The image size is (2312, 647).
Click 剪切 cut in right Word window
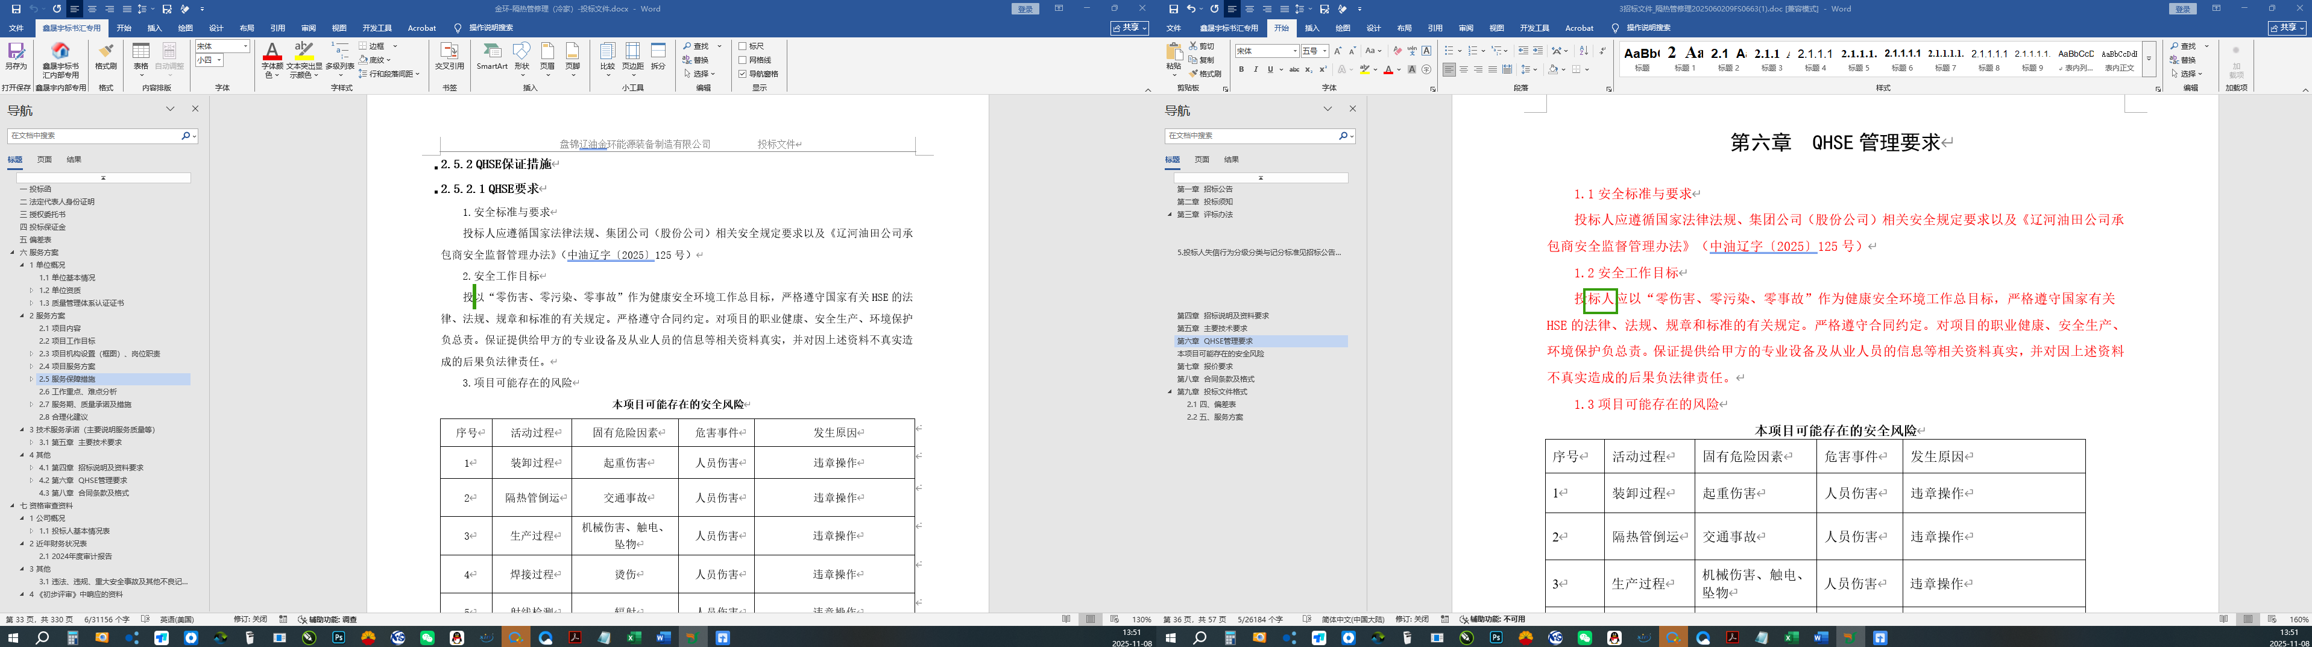[1202, 46]
